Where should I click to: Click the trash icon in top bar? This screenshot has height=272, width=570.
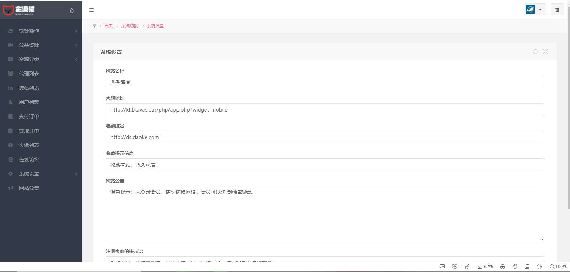[557, 10]
